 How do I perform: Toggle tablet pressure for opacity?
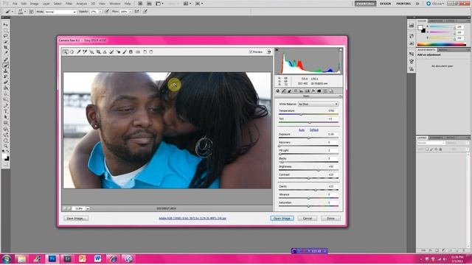tap(106, 12)
